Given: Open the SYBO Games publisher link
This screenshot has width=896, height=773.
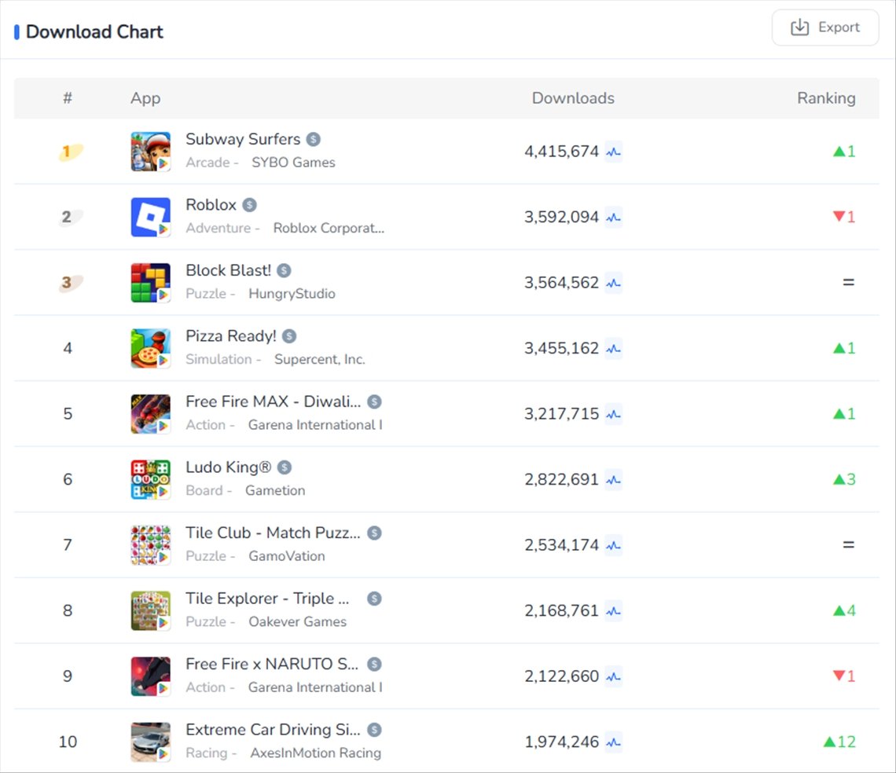Looking at the screenshot, I should tap(293, 163).
